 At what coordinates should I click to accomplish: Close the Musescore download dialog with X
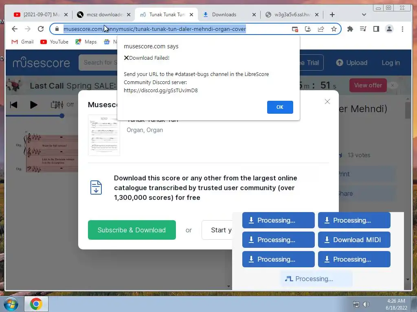(327, 102)
